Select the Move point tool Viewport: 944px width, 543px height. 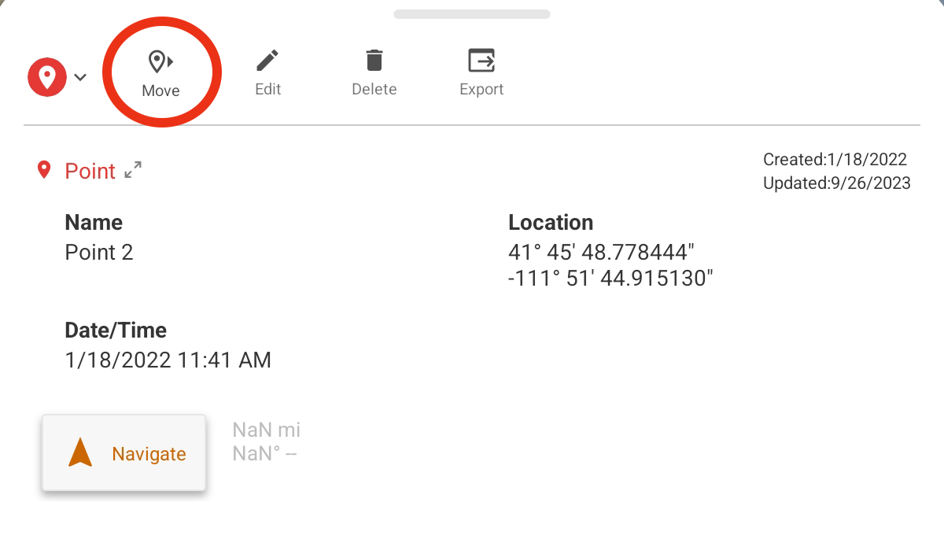160,74
